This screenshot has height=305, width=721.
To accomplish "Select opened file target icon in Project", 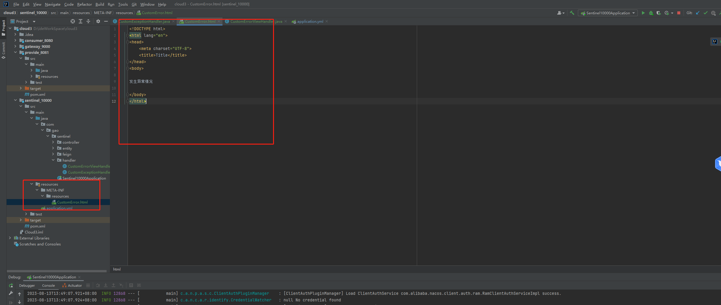I will 73,21.
